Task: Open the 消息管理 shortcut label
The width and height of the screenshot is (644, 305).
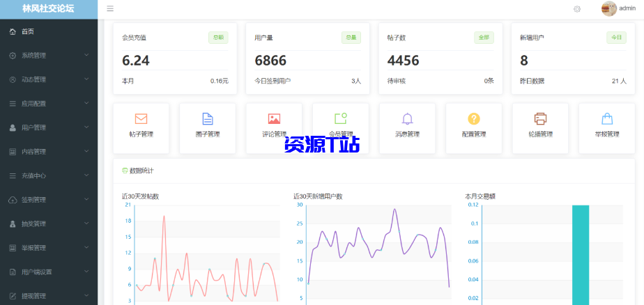Action: click(408, 134)
